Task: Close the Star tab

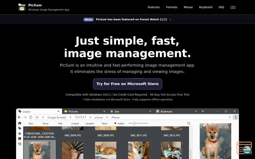Action: coord(150,111)
